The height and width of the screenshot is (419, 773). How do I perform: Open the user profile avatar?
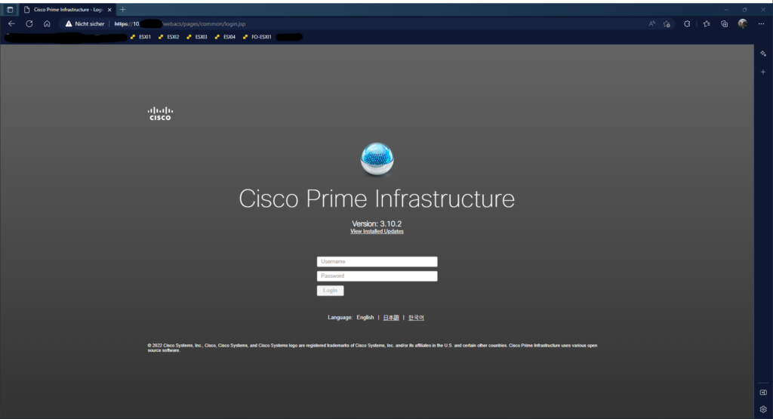(x=743, y=23)
